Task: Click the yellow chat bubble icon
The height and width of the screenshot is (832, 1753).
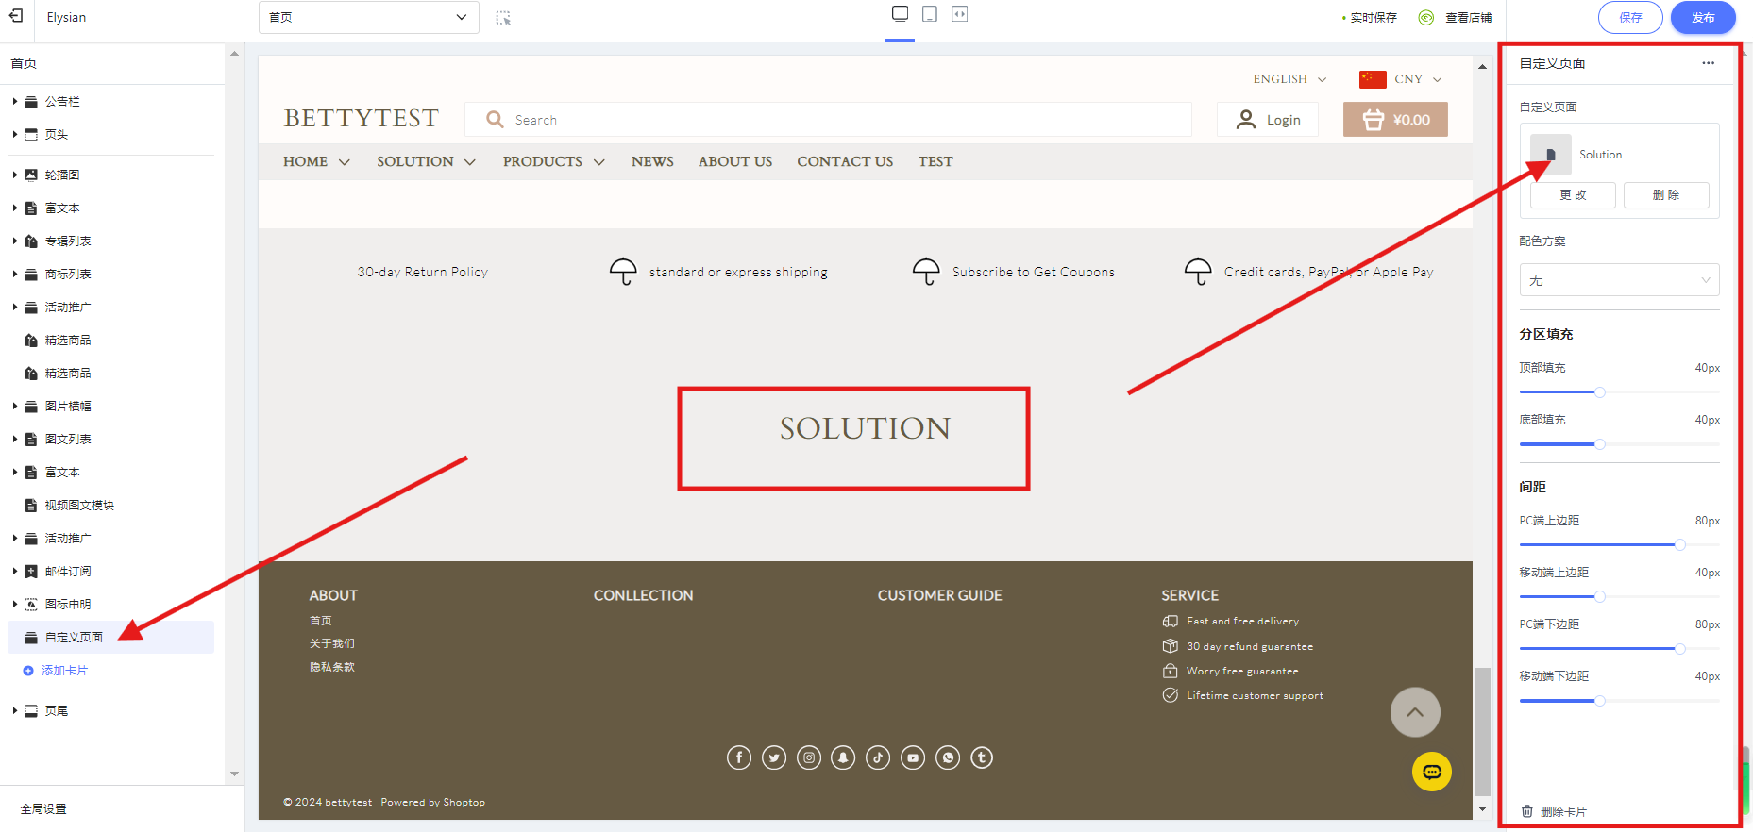Action: [1431, 772]
